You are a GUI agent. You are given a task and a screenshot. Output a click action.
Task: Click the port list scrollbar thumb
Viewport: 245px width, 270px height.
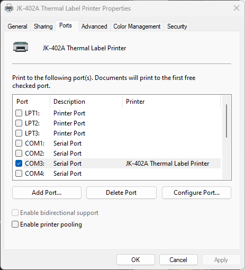pyautogui.click(x=226, y=121)
